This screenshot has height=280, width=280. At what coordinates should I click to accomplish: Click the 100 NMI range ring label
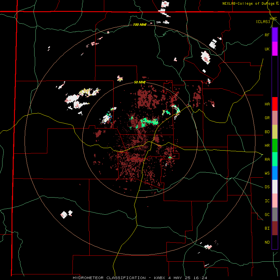tap(140, 25)
